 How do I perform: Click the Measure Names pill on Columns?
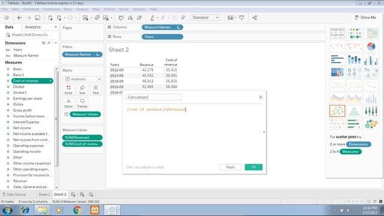162,27
